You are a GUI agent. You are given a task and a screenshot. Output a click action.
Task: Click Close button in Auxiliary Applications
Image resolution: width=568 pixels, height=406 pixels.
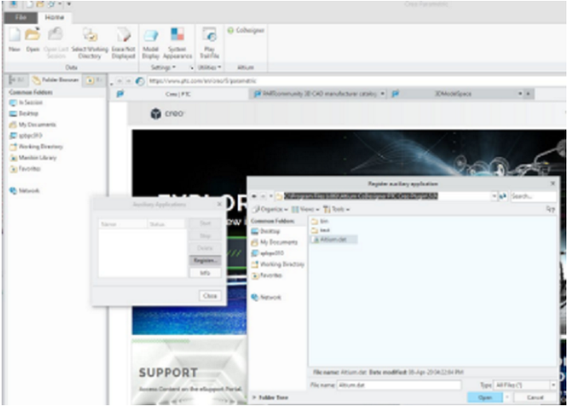pos(210,296)
